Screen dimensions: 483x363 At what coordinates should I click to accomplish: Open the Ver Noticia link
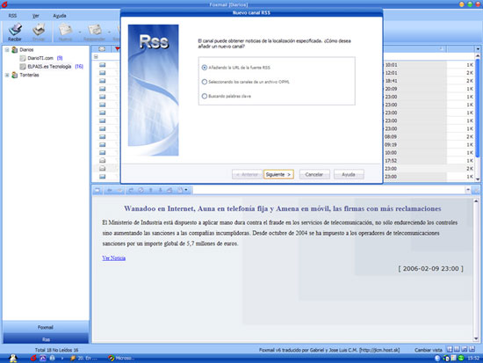[x=113, y=258]
